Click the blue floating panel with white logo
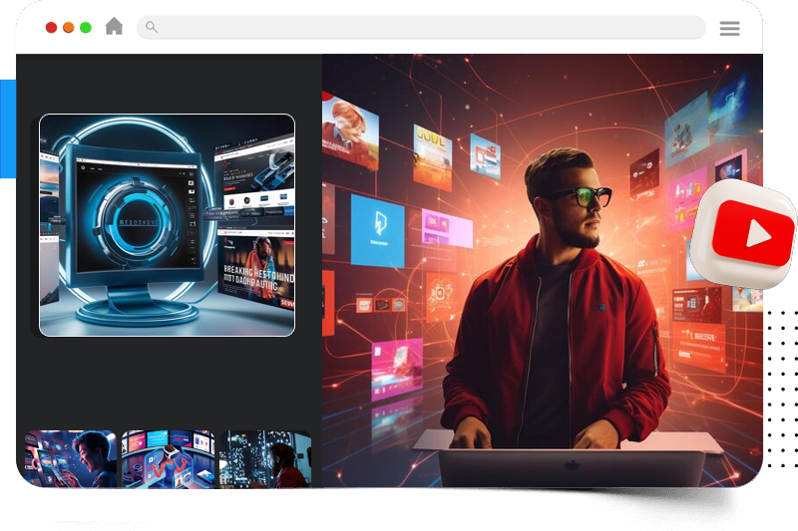This screenshot has height=531, width=798. [x=377, y=230]
